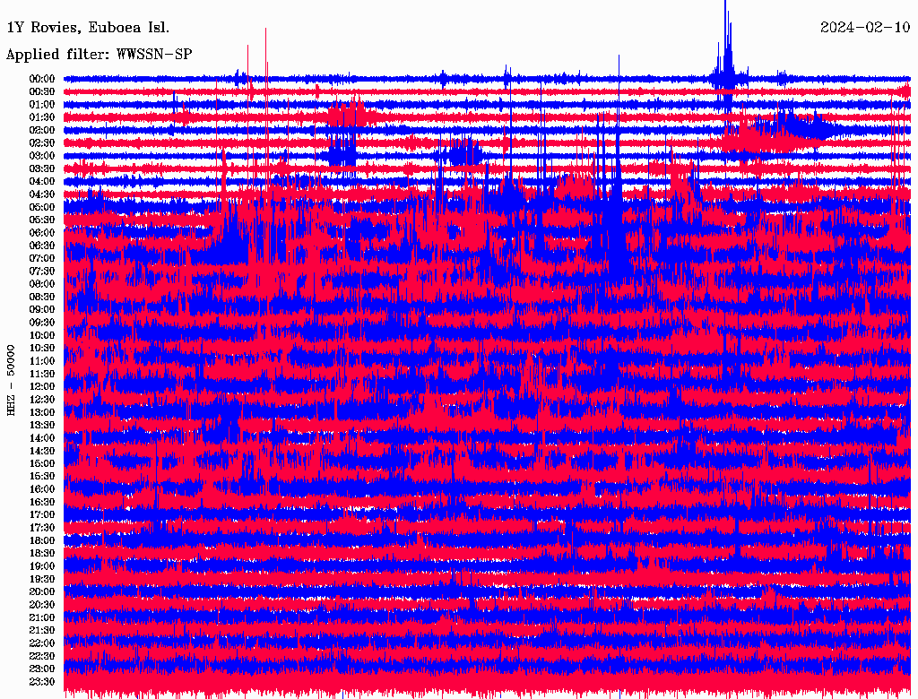Choose the 10:30 time label
Viewport: 918px width, 699px height.
pos(42,348)
